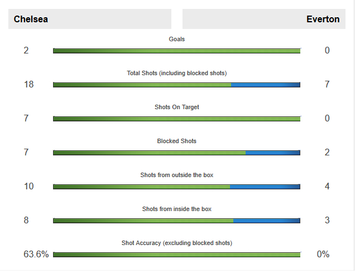Click the Shots from inside the box label

176,209
